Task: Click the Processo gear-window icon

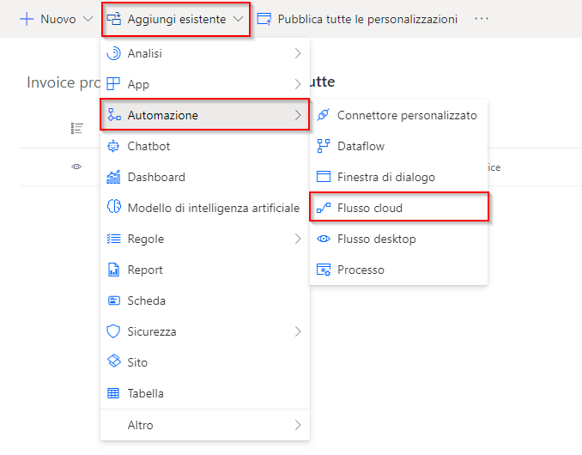Action: click(x=324, y=270)
